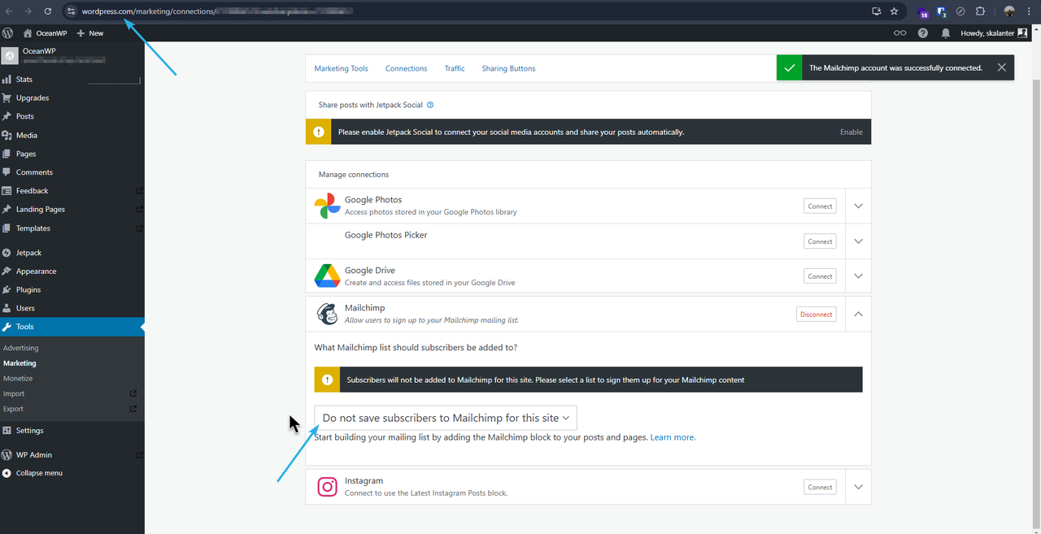Viewport: 1041px width, 534px height.
Task: Connect Instagram
Action: pyautogui.click(x=820, y=487)
